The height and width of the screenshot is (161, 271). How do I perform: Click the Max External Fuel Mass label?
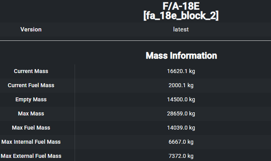point(31,156)
